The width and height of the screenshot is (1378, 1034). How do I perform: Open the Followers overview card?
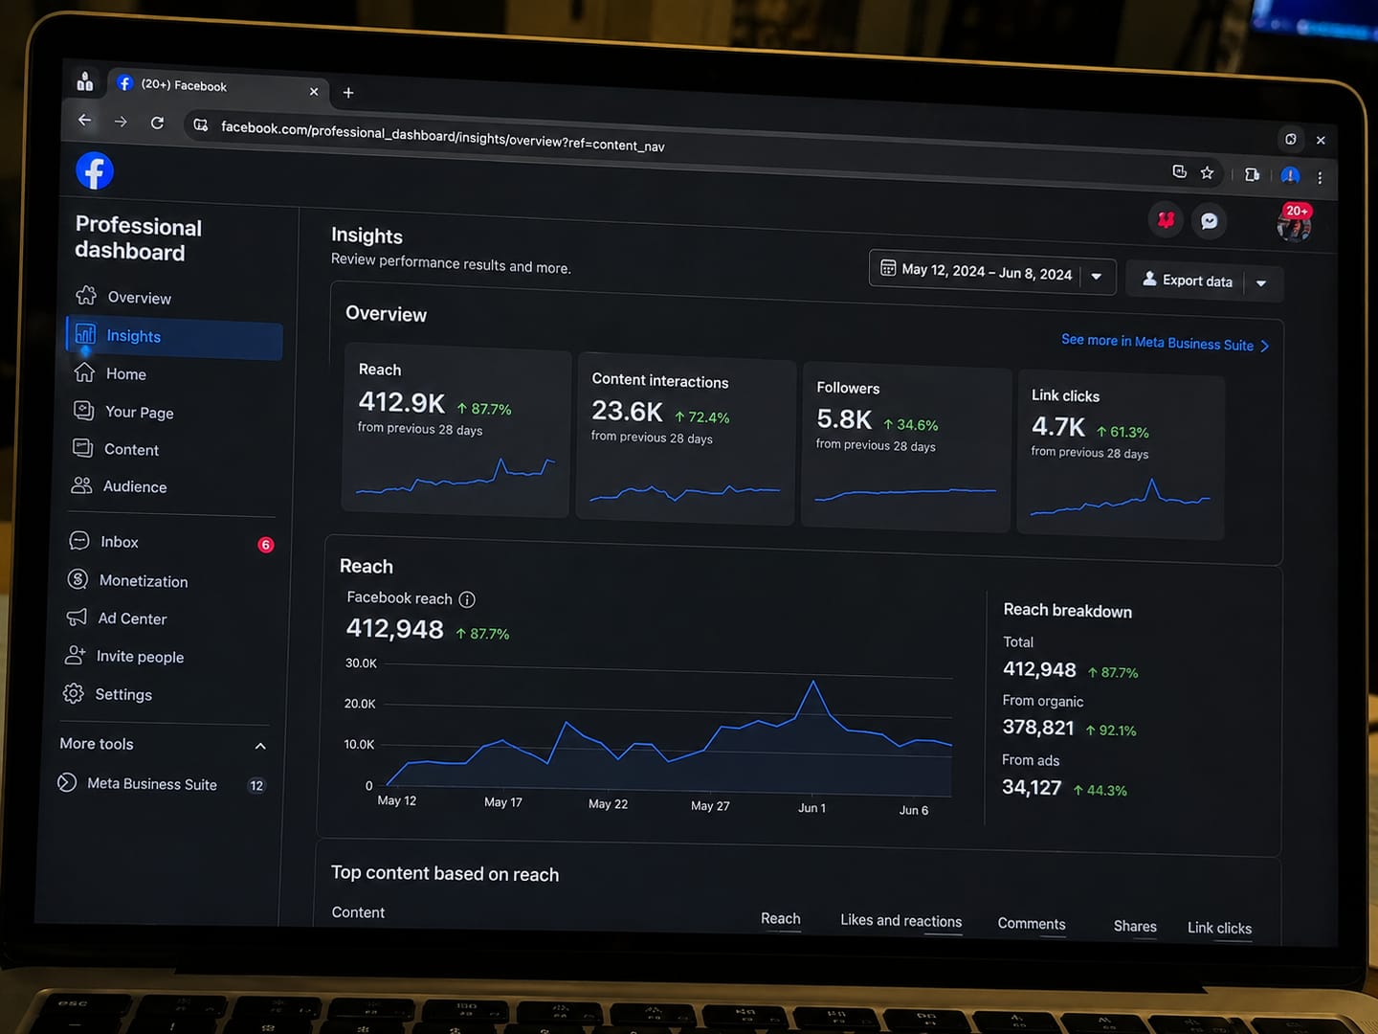906,447
